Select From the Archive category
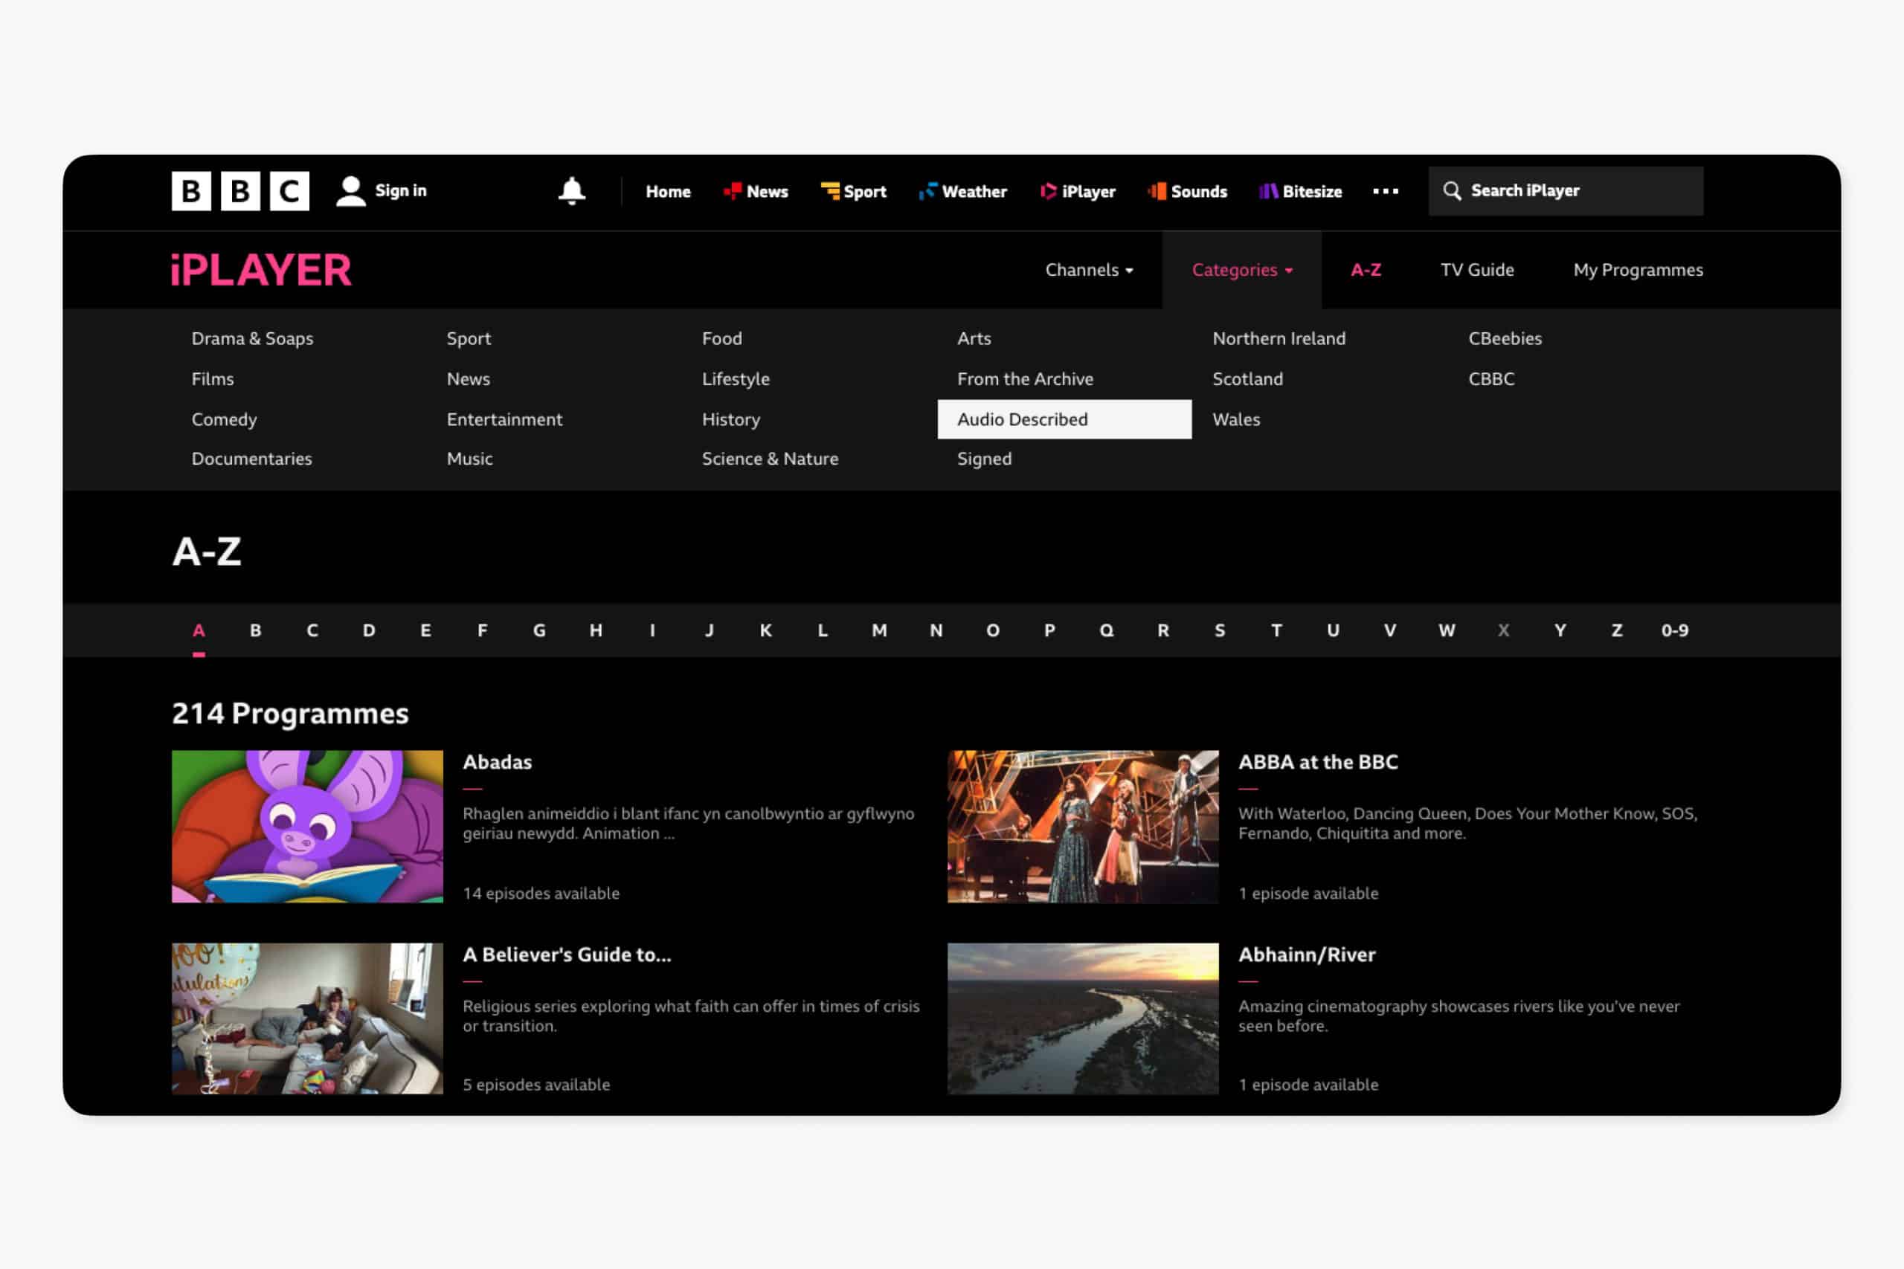Screen dimensions: 1904x1269 point(1025,380)
